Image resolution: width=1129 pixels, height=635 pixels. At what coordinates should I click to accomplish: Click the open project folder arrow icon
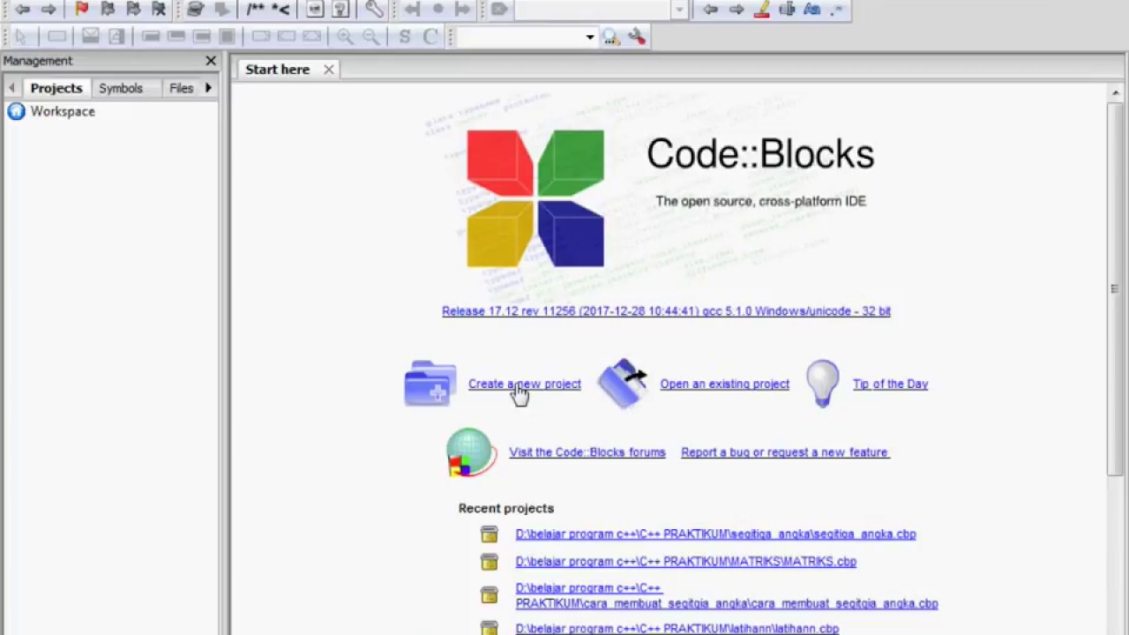tap(623, 384)
